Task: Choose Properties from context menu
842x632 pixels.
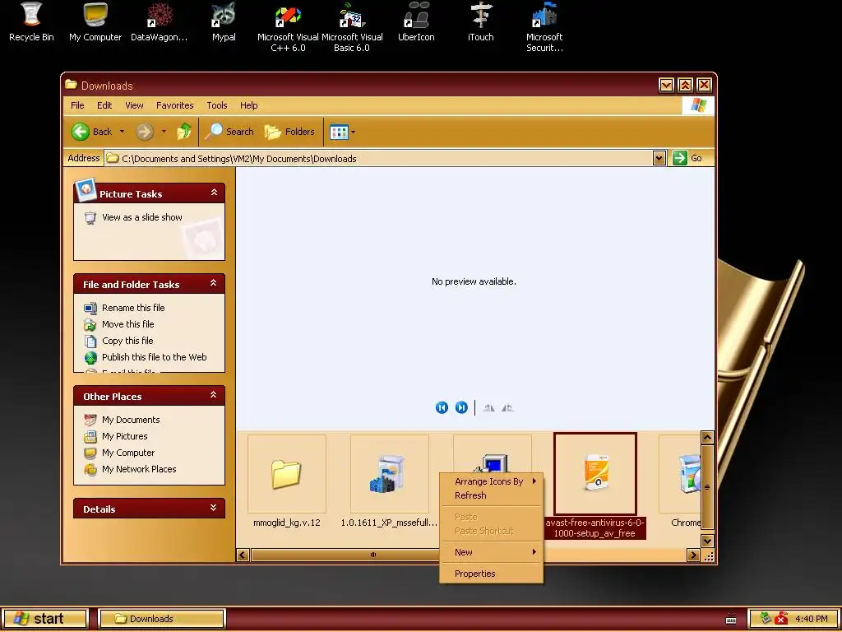Action: point(492,574)
